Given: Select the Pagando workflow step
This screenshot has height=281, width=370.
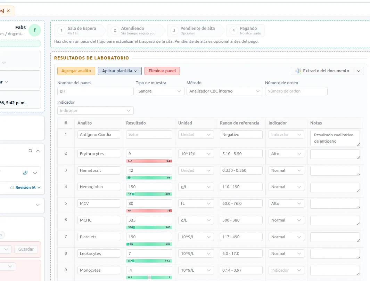Looking at the screenshot, I should [x=245, y=31].
